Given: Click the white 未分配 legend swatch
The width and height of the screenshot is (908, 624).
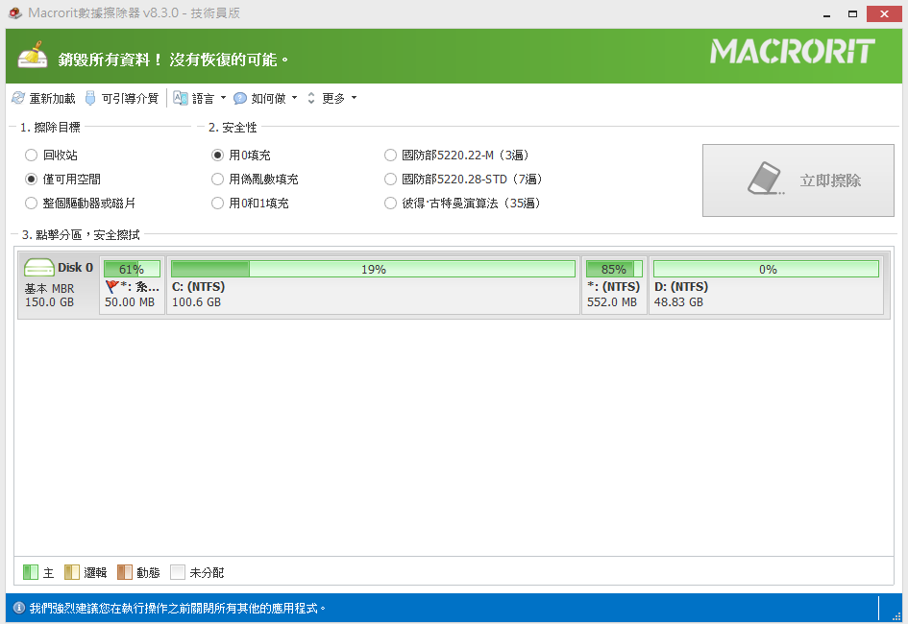Looking at the screenshot, I should pos(178,572).
